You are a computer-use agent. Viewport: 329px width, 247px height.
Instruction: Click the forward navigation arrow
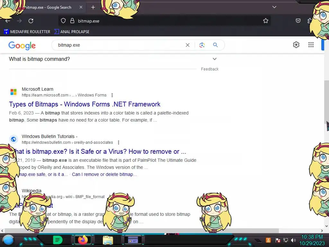click(19, 21)
